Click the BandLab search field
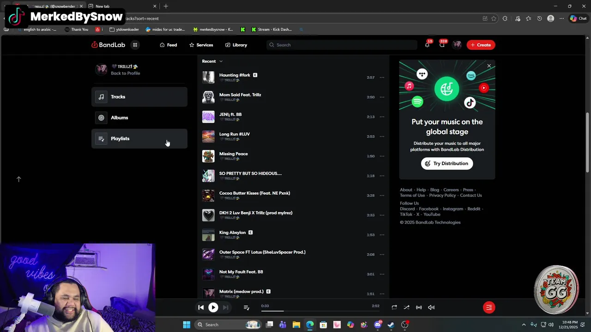This screenshot has width=591, height=332. 342,45
